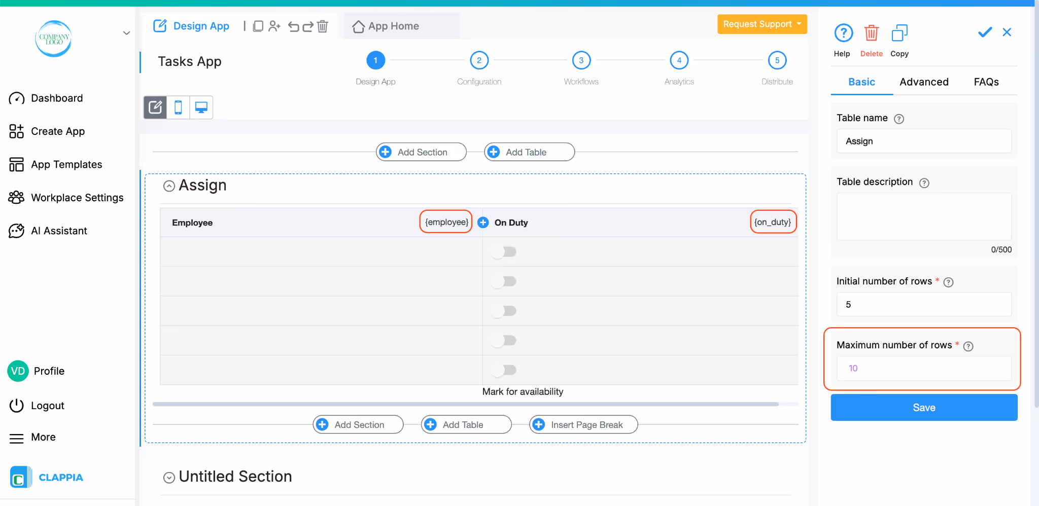Click the Help question mark icon in right panel
The image size is (1039, 506).
click(x=843, y=32)
